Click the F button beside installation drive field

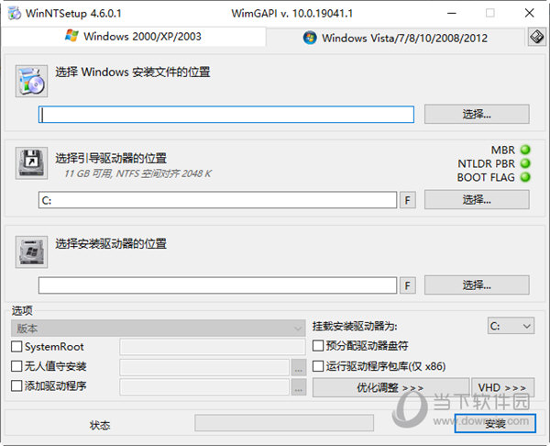click(x=408, y=285)
